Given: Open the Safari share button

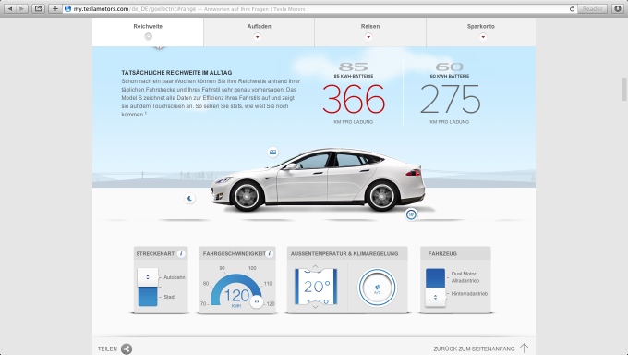Looking at the screenshot, I should pos(38,8).
